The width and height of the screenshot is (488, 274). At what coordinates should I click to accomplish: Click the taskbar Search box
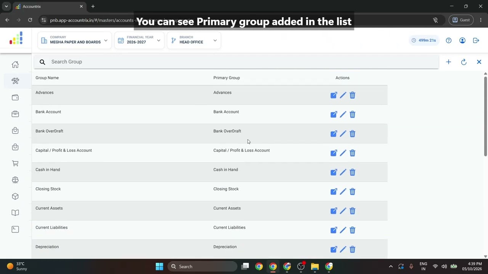click(x=202, y=266)
